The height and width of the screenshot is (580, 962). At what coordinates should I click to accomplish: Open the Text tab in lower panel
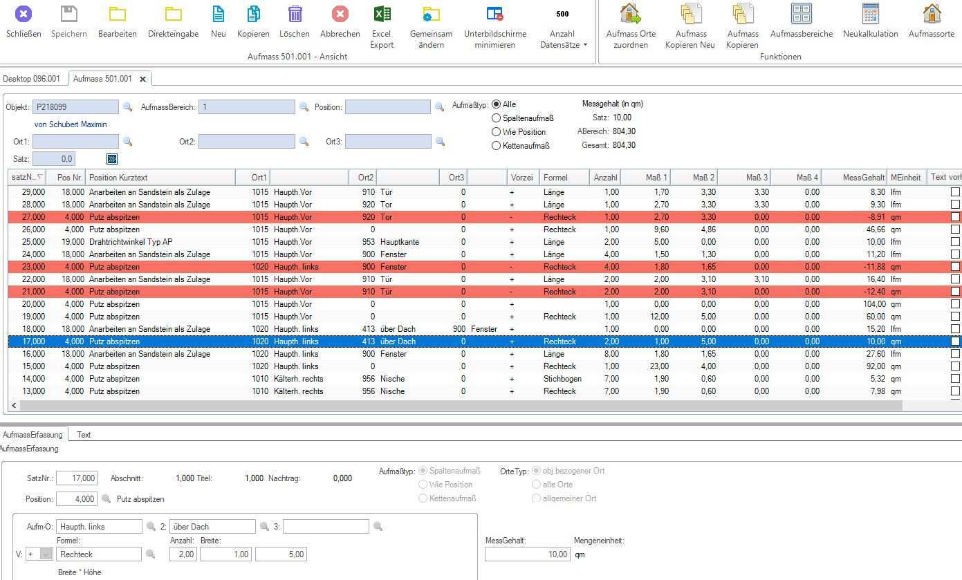tap(84, 435)
